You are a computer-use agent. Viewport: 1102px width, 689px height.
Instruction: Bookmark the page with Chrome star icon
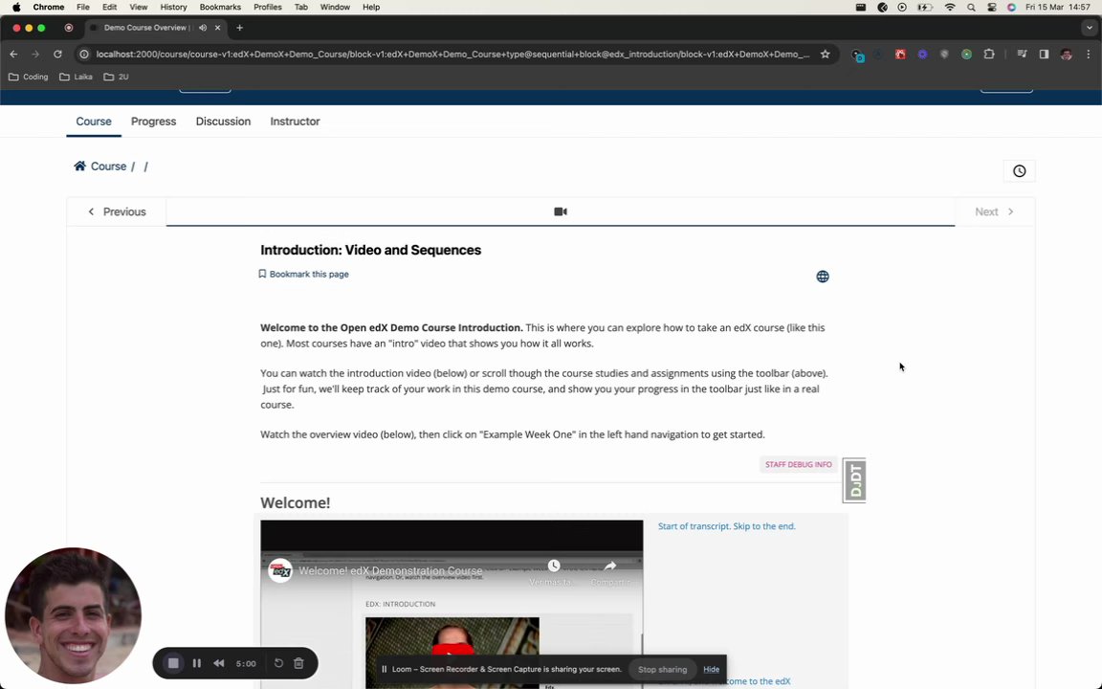pos(826,55)
